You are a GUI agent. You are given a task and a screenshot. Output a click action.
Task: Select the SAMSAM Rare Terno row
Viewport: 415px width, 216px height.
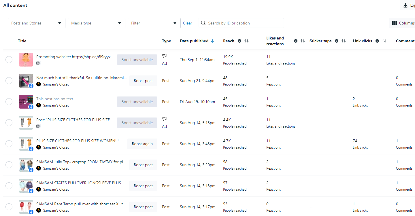pos(9,207)
